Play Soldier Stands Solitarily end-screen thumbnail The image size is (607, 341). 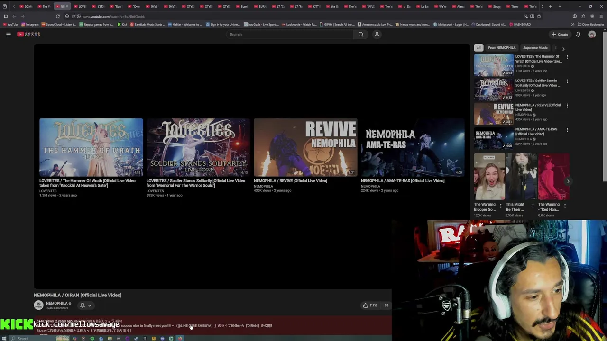(x=198, y=147)
